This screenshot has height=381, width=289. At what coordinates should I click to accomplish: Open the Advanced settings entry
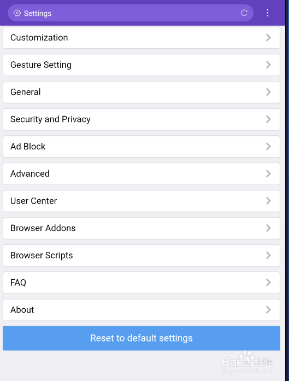141,174
